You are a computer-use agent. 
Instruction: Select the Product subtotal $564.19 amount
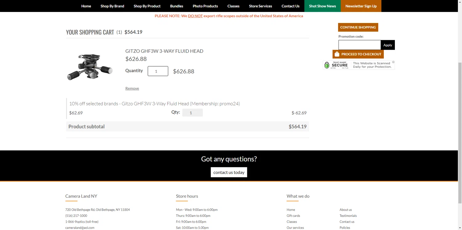298,127
